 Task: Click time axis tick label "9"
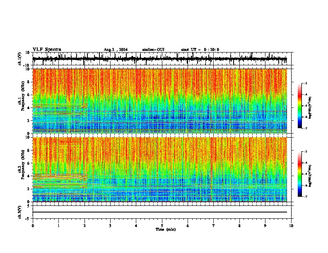coord(265,226)
